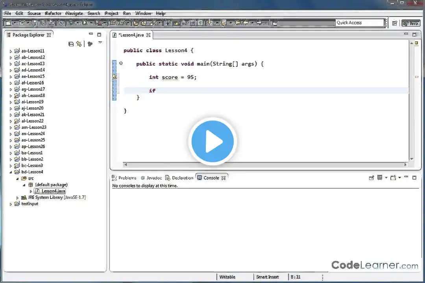Select the Java perspective button
The height and width of the screenshot is (283, 425).
click(x=411, y=23)
